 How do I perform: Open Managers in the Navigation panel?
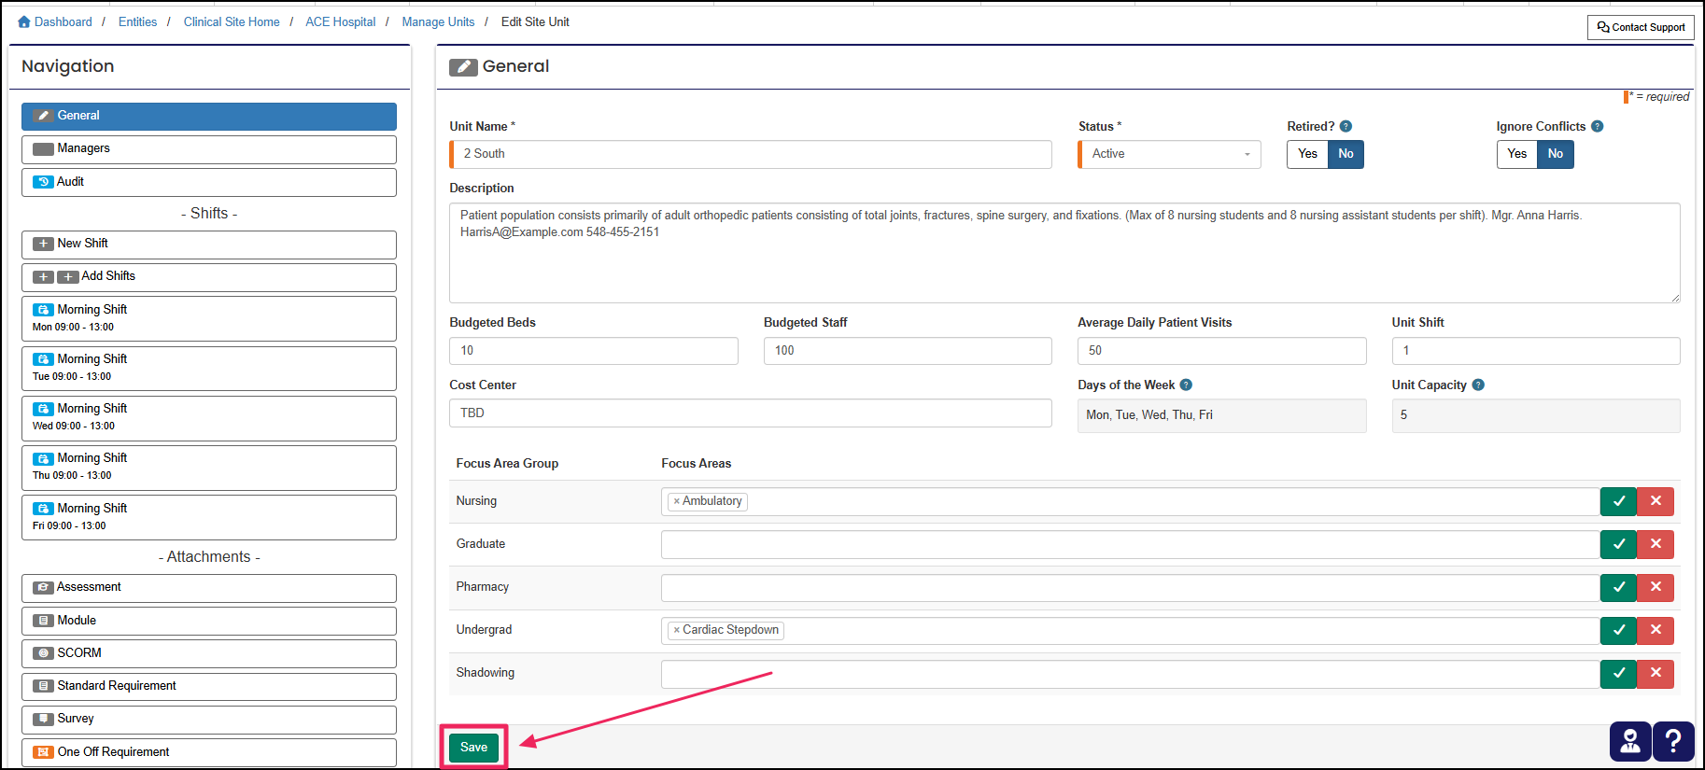[209, 149]
